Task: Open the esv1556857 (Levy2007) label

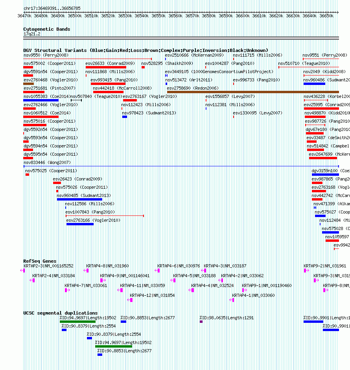Action: pos(230,96)
